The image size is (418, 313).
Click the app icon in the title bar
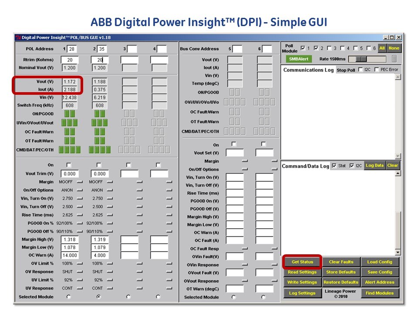pyautogui.click(x=18, y=38)
